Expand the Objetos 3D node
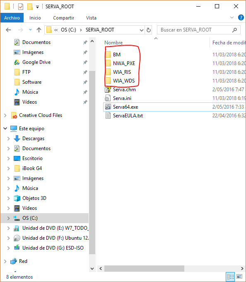Viewport: 246px width, 282px height. point(8,198)
